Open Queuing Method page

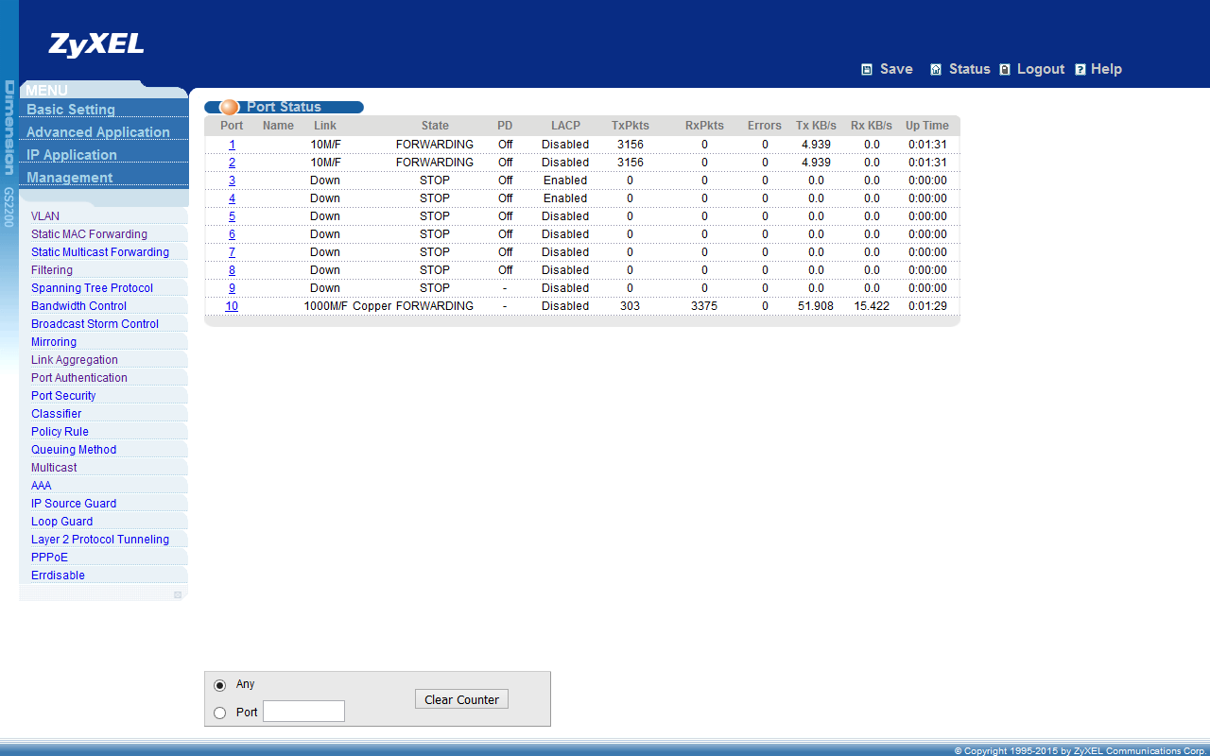(74, 450)
